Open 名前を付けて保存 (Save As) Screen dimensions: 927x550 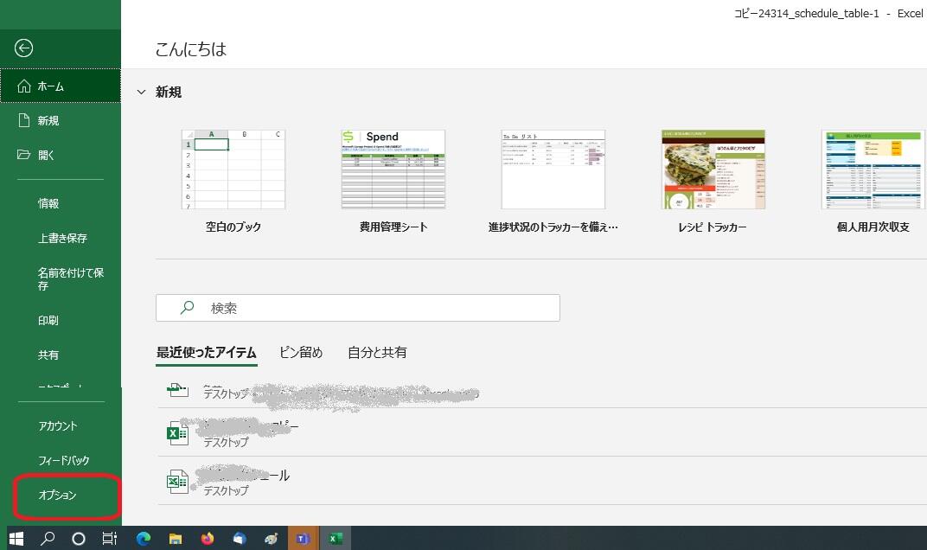pos(71,278)
